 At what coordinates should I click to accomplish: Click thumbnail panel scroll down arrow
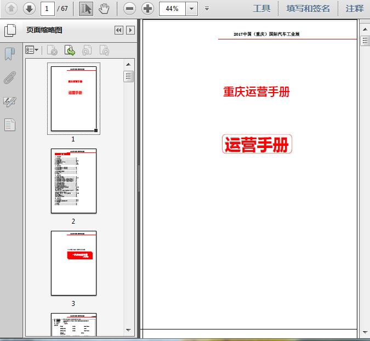click(x=128, y=330)
